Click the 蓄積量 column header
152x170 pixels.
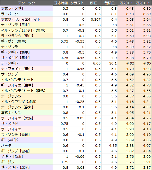pos(109,3)
